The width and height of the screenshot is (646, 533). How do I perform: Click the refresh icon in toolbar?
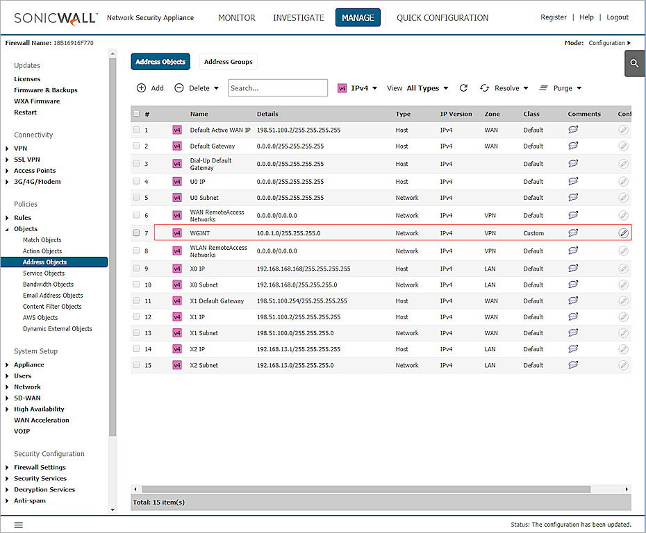click(464, 88)
